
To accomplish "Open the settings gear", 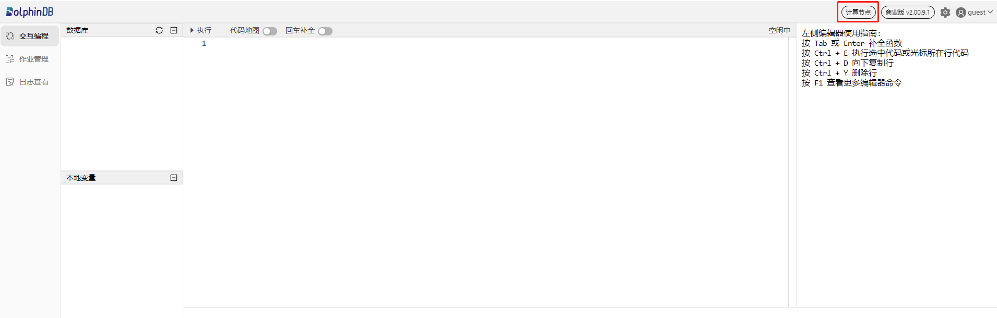I will click(945, 13).
